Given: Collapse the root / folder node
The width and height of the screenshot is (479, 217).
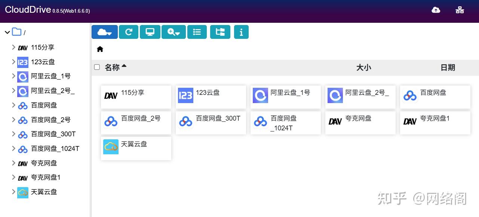Looking at the screenshot, I should (x=7, y=32).
